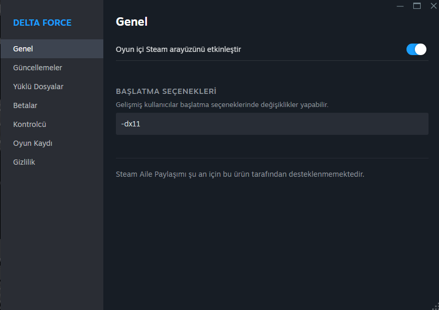Screen dimensions: 439x310
Task: Click the Genel page heading
Action: (131, 22)
